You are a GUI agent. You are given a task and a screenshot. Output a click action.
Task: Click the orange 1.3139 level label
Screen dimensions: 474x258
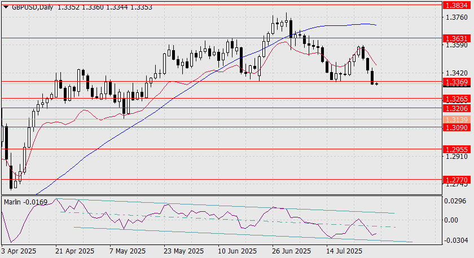coord(457,120)
